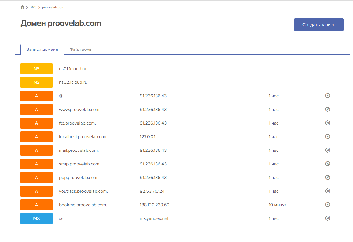Delete the root @ A record

[327, 96]
